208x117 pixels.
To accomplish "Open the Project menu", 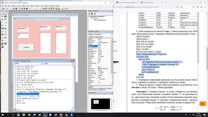I will click(x=14, y=6).
